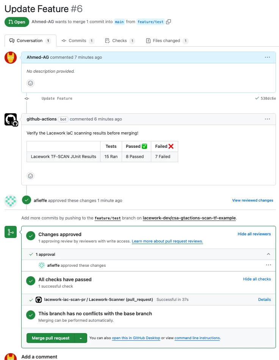Screen dimensions: 279x360
Task: Open merge method dropdown arrow
Action: [x=81, y=338]
